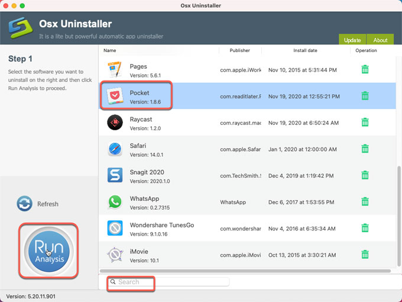This screenshot has width=402, height=302.
Task: Click the com.apple.Safar publisher cell
Action: (x=241, y=149)
